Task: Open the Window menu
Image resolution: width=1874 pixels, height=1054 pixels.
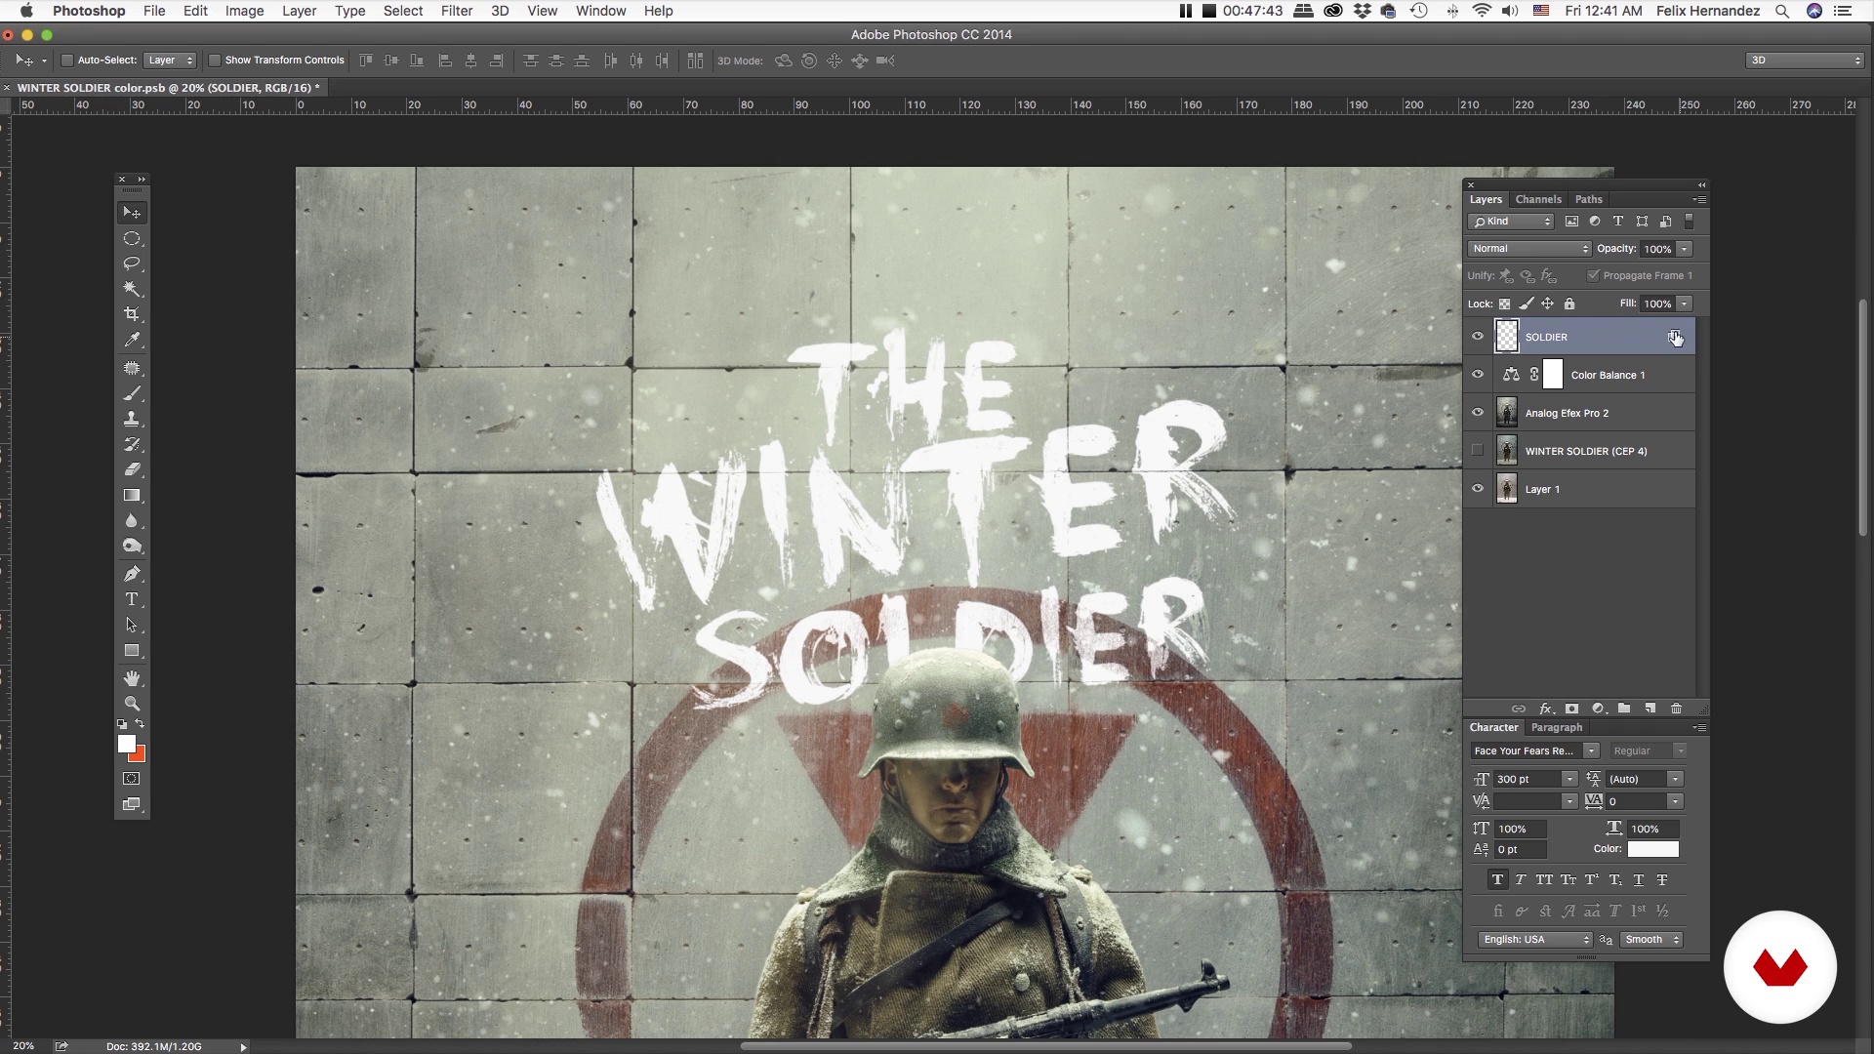Action: click(600, 11)
